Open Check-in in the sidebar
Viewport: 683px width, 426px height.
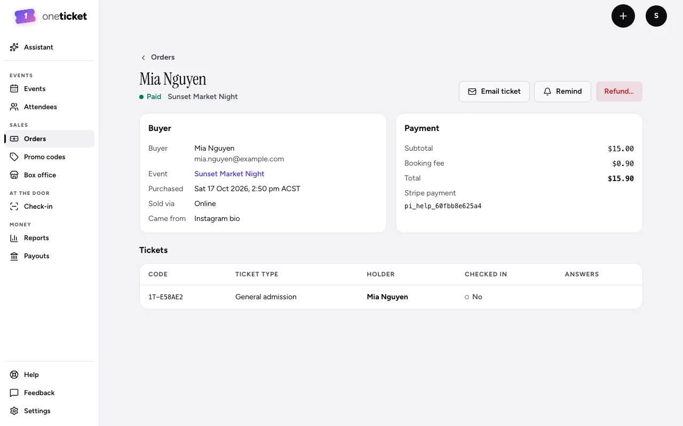tap(49, 207)
